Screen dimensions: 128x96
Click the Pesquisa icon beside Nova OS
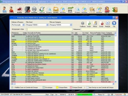[49, 10]
